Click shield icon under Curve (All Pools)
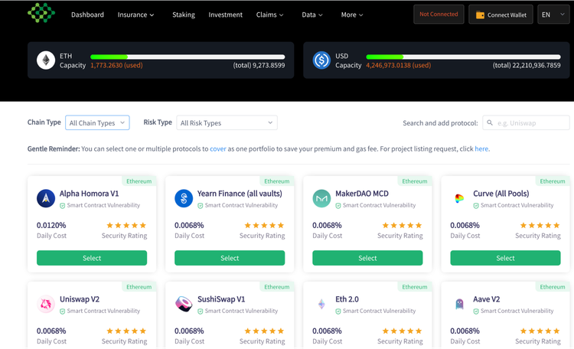Image resolution: width=574 pixels, height=349 pixels. pyautogui.click(x=476, y=206)
